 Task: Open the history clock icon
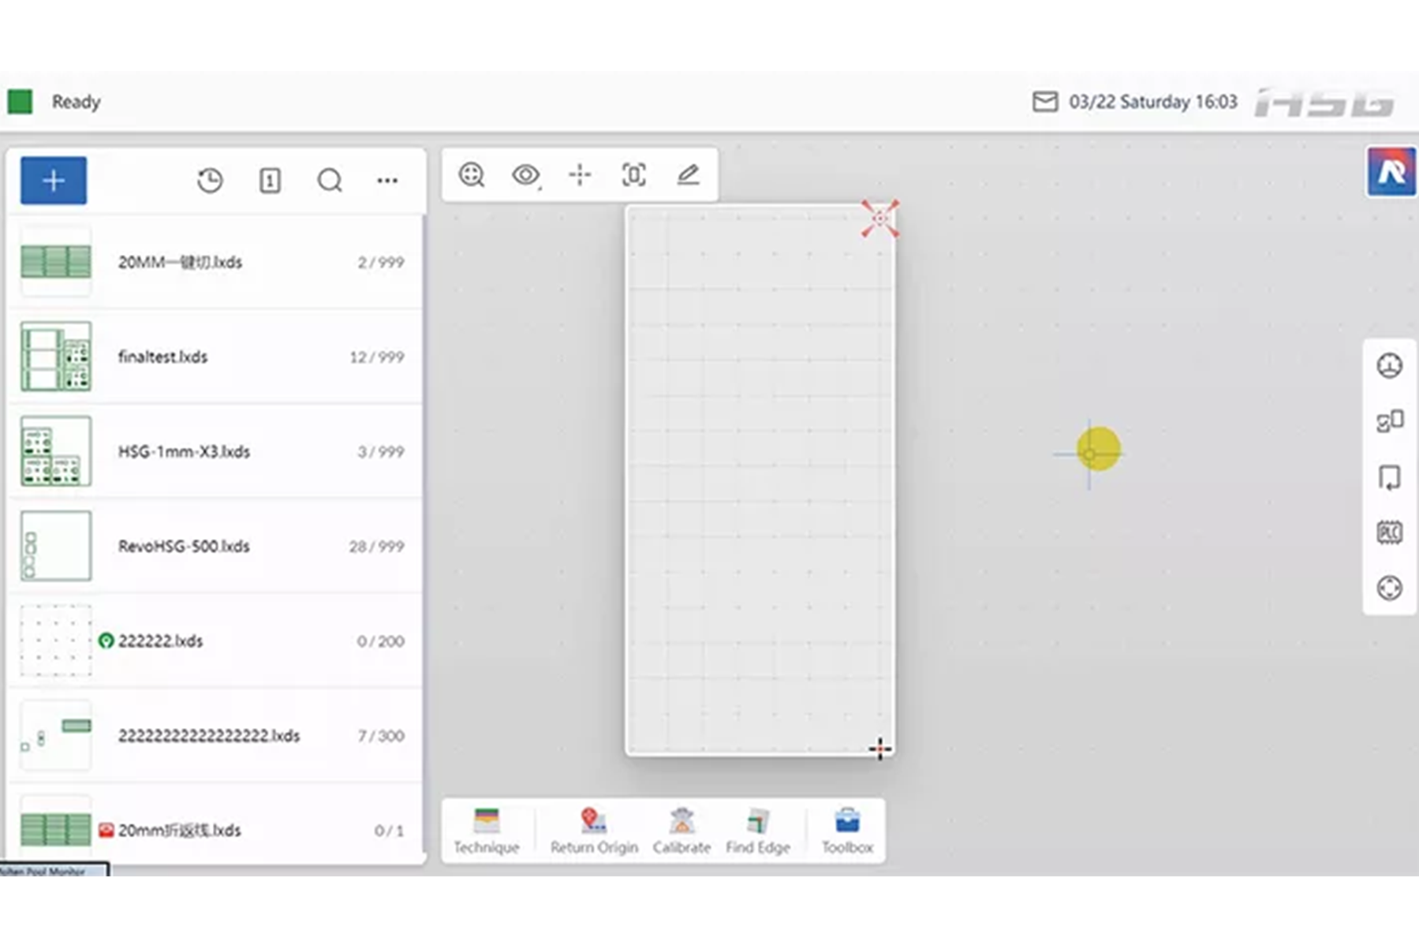[x=210, y=181]
